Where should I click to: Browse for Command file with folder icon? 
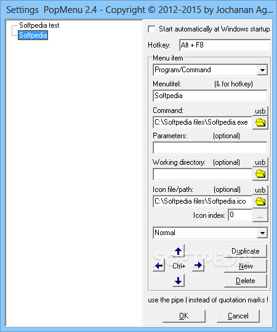[260, 122]
